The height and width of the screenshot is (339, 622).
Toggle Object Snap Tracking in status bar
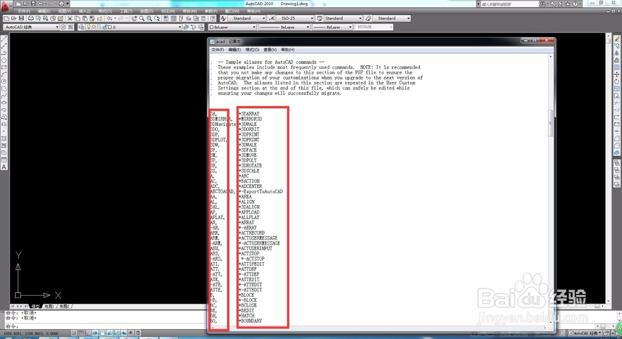coord(109,333)
